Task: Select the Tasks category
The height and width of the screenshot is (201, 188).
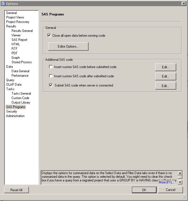Action: [x=10, y=89]
